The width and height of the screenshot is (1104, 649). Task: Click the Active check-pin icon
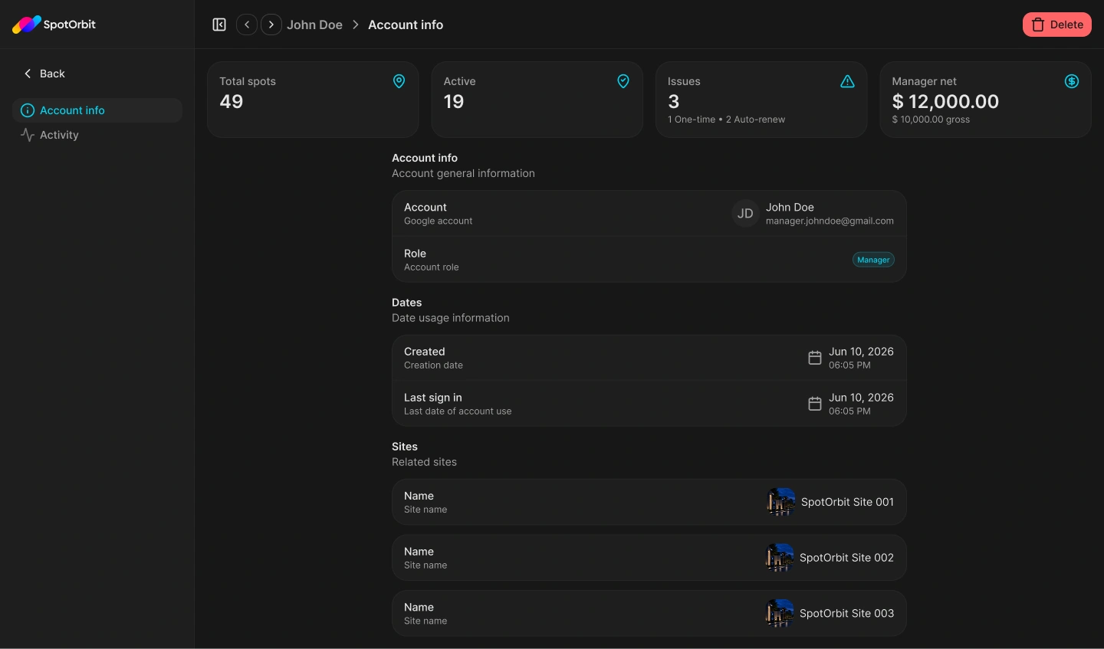tap(623, 81)
